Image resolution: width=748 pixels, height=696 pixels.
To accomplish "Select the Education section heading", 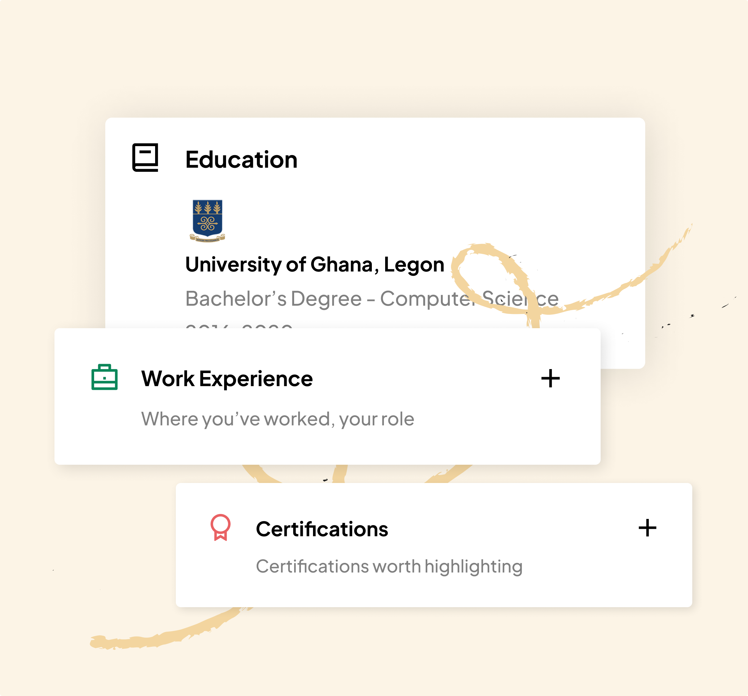I will 241,159.
